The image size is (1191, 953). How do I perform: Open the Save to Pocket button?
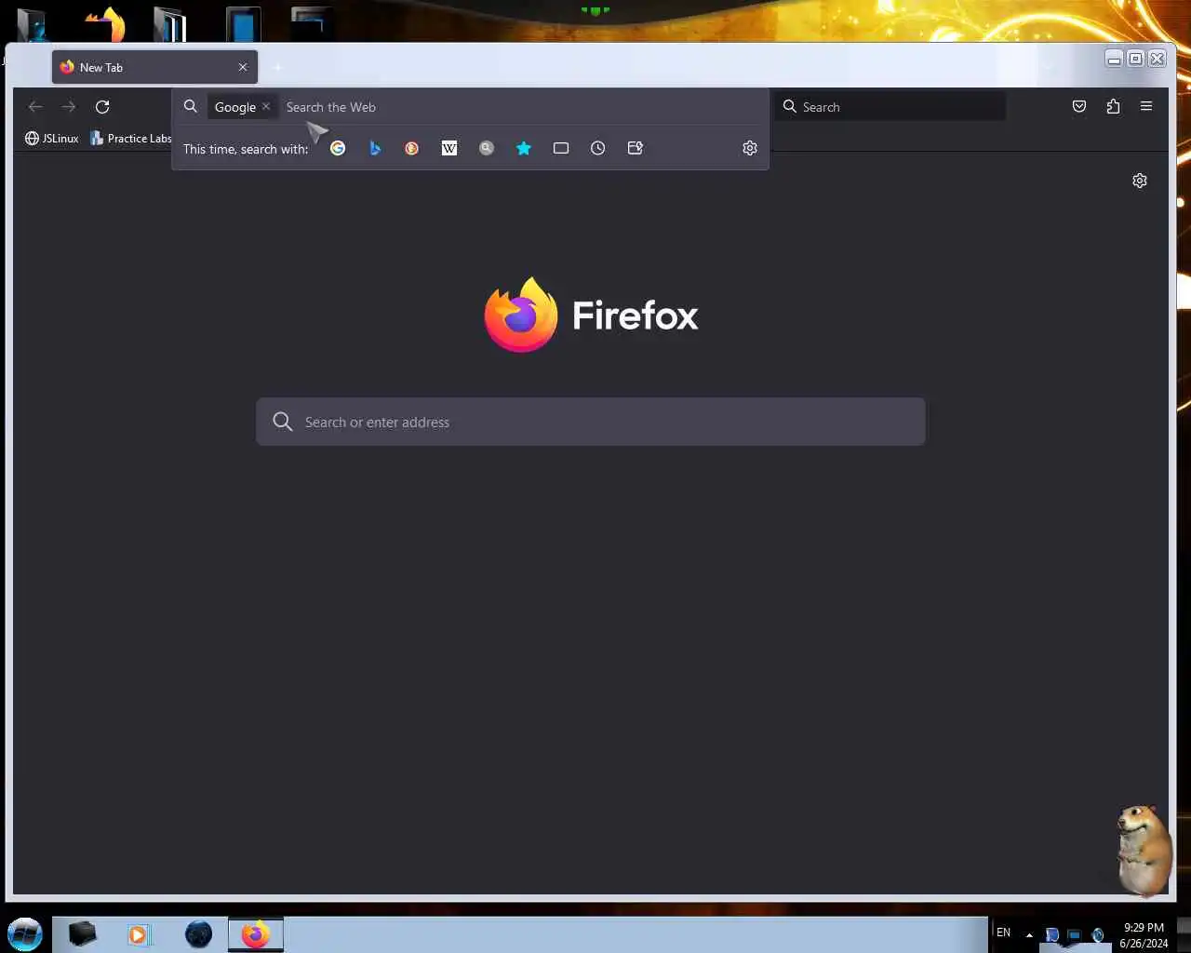pos(1079,106)
